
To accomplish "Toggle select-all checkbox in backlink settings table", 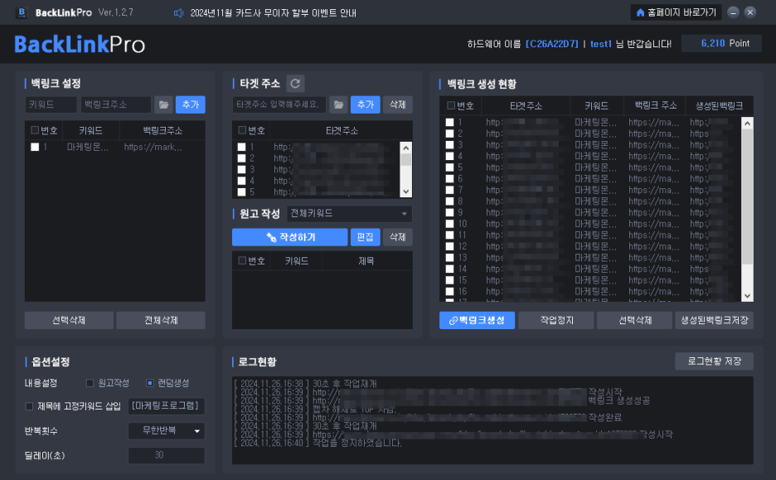I will [35, 130].
